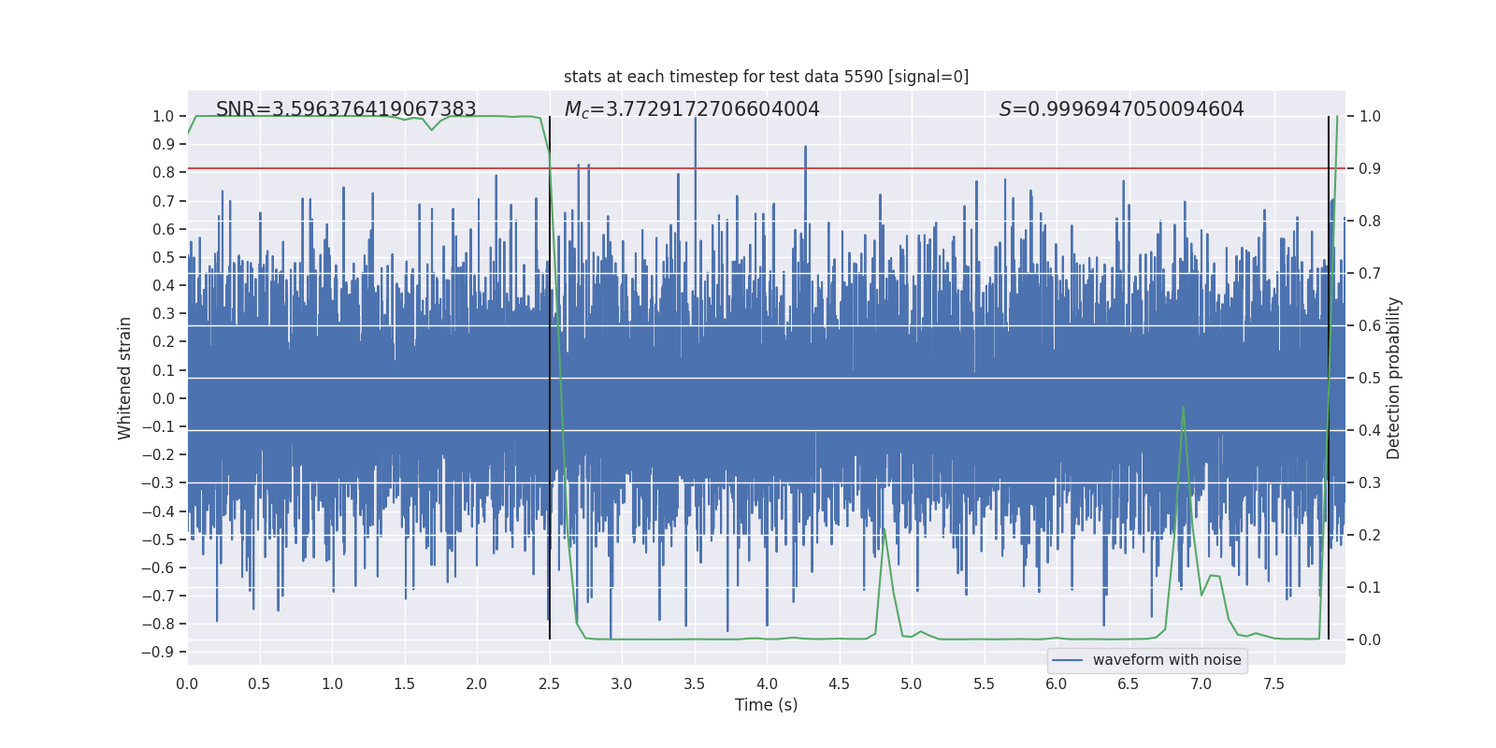Screen dimensions: 1496x748
Task: Click x-axis tick label 0.5
Action: 259,683
